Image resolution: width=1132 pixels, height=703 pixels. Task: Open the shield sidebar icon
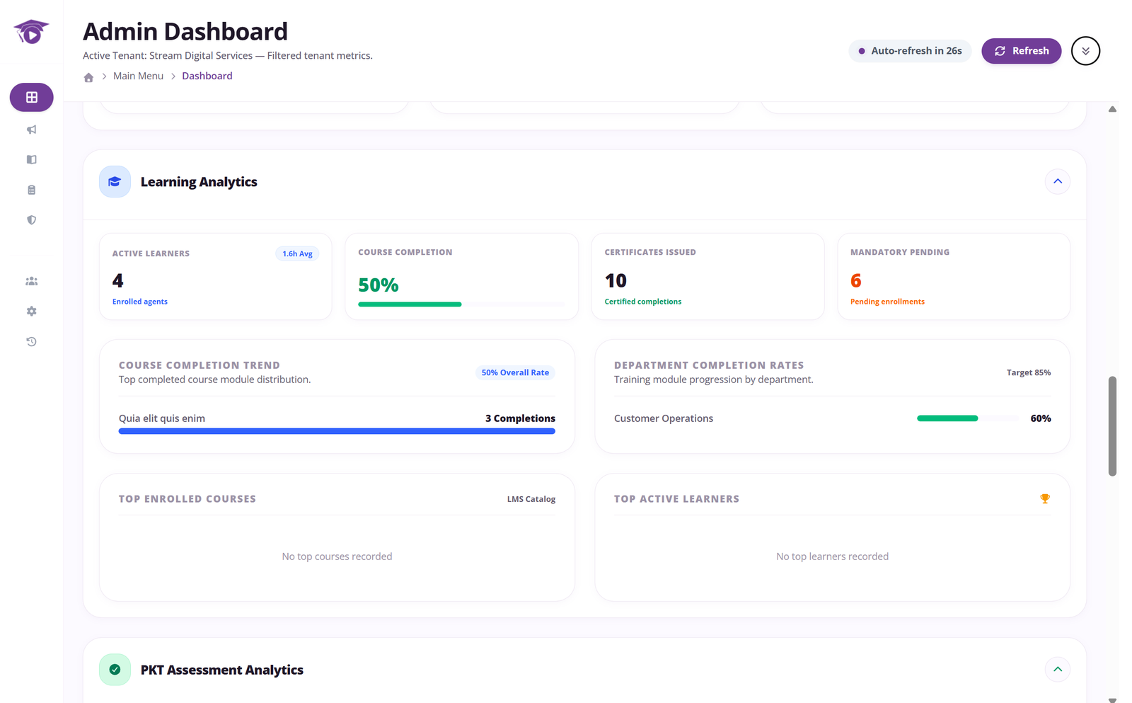31,220
